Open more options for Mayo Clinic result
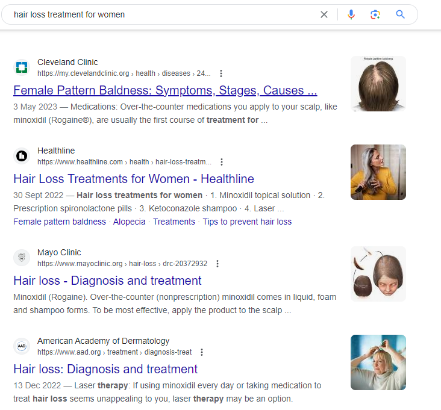Image resolution: width=441 pixels, height=410 pixels. [x=217, y=264]
